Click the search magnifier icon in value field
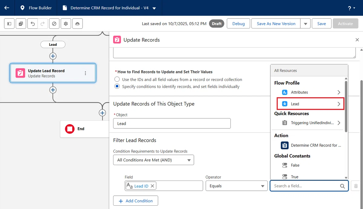This screenshot has height=209, width=363. (342, 186)
